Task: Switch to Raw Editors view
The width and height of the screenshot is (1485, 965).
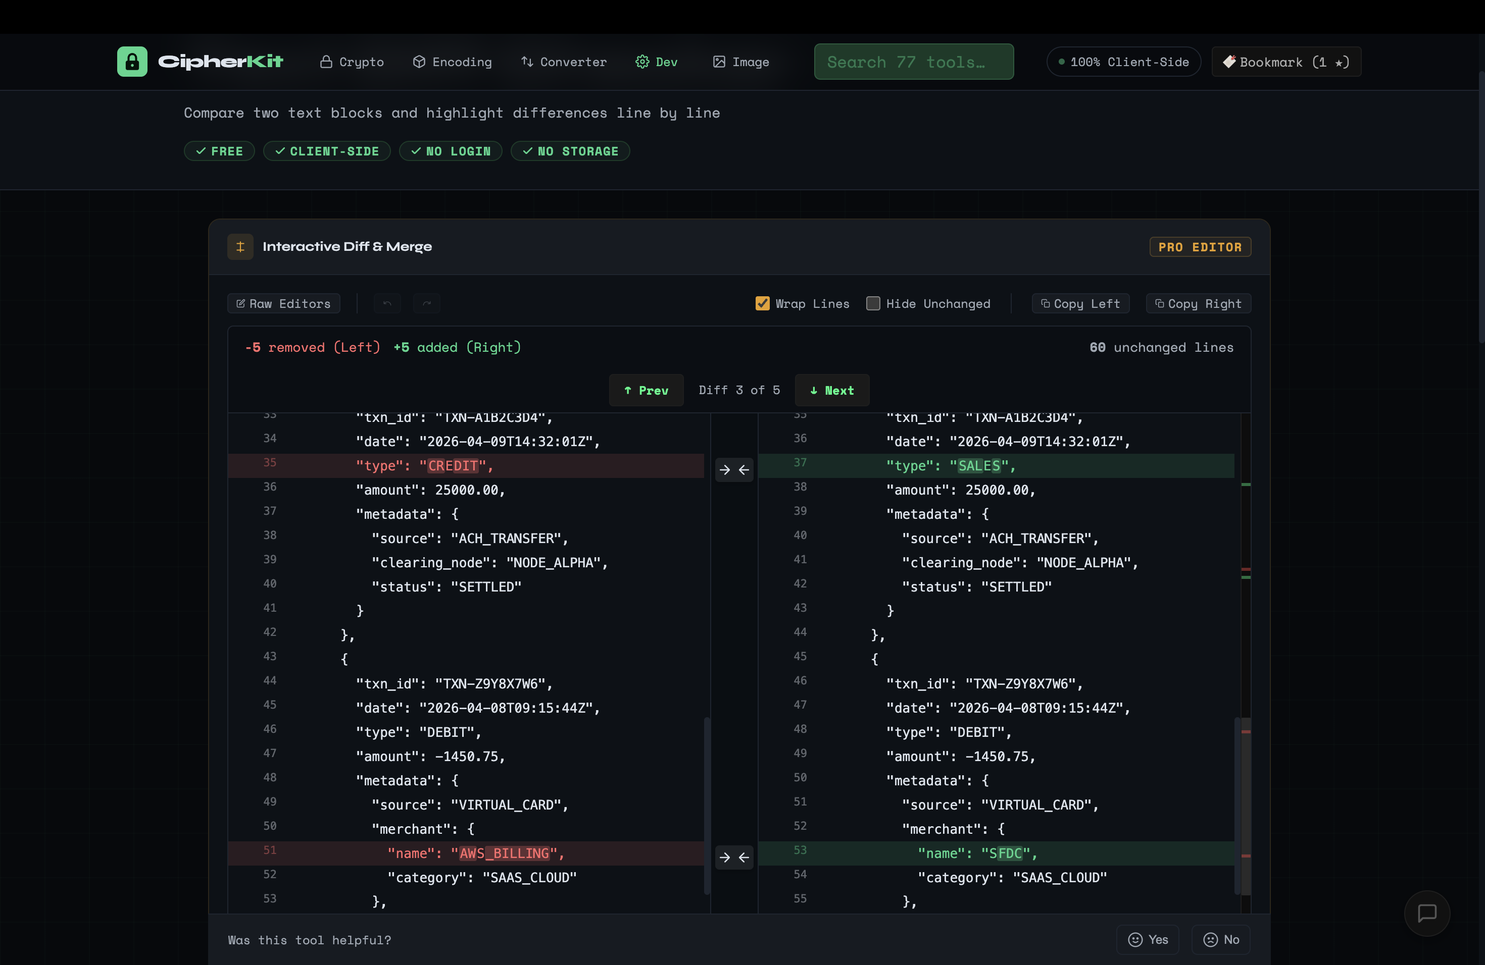Action: coord(284,304)
